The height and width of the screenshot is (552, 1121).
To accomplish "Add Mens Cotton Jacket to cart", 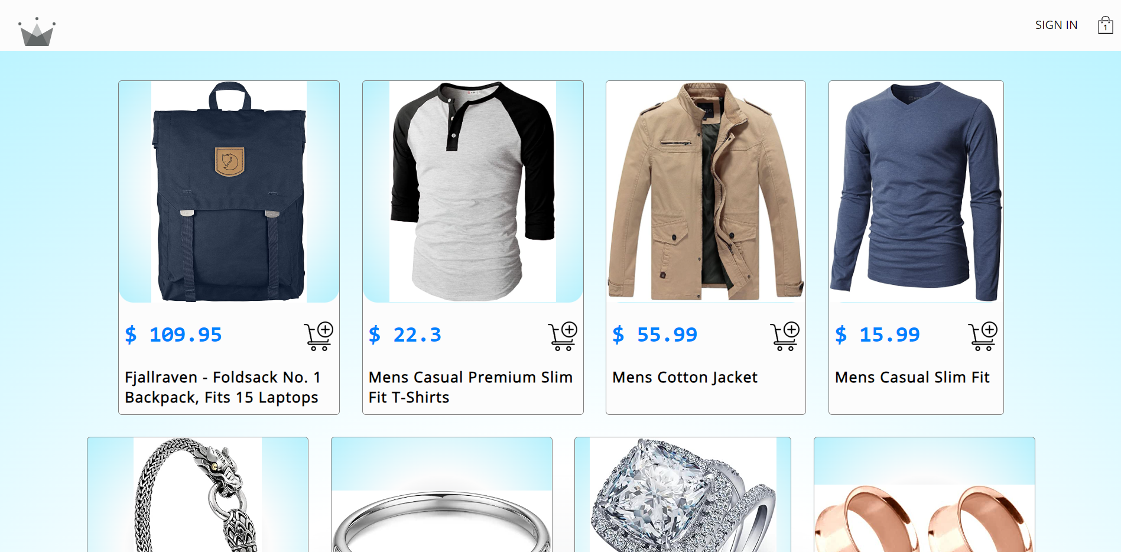I will click(785, 336).
